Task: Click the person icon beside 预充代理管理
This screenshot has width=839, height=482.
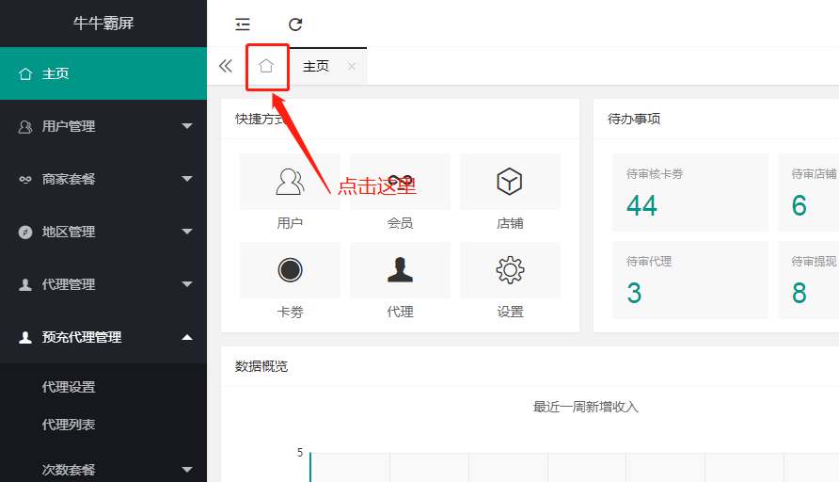Action: coord(25,337)
